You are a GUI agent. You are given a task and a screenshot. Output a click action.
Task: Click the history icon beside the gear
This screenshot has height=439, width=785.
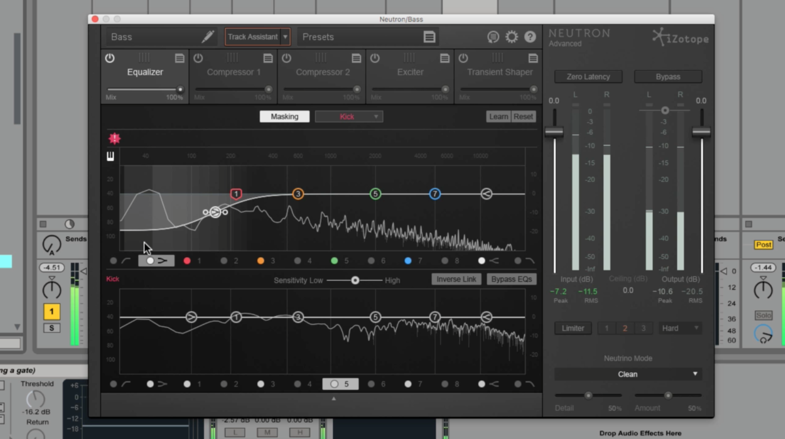493,37
